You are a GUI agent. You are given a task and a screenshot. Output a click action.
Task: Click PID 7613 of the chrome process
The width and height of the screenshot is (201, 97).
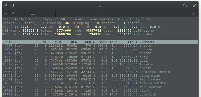click(x=8, y=68)
